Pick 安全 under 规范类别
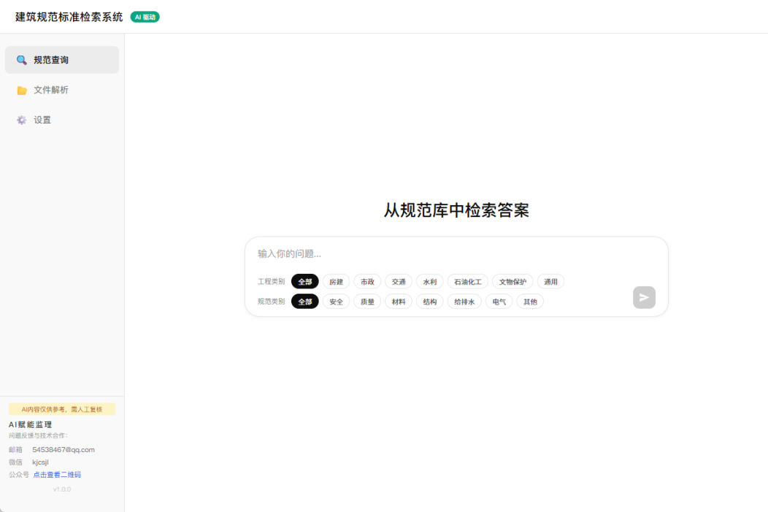Viewport: 768px width, 512px height. [x=336, y=302]
